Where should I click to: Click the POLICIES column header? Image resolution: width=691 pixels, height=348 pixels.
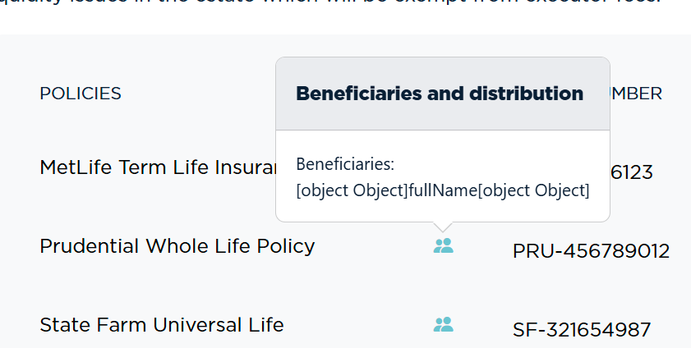point(81,94)
